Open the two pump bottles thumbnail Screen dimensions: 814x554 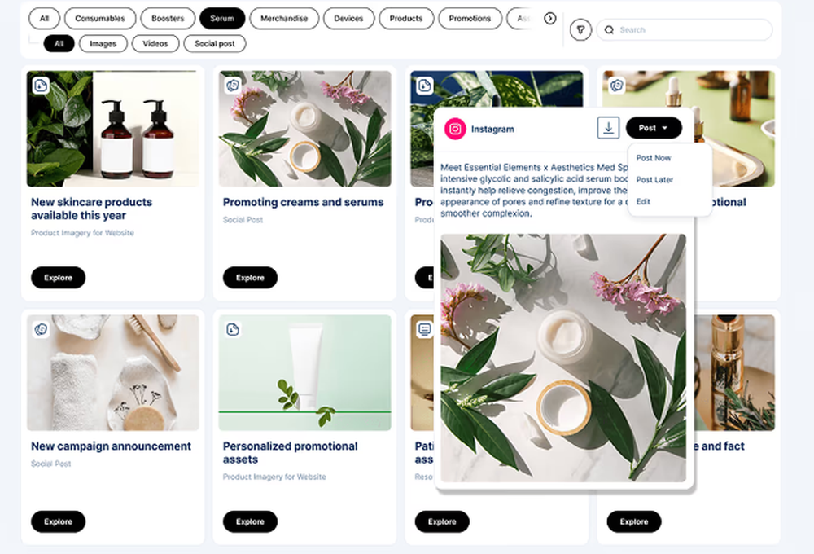(x=112, y=129)
